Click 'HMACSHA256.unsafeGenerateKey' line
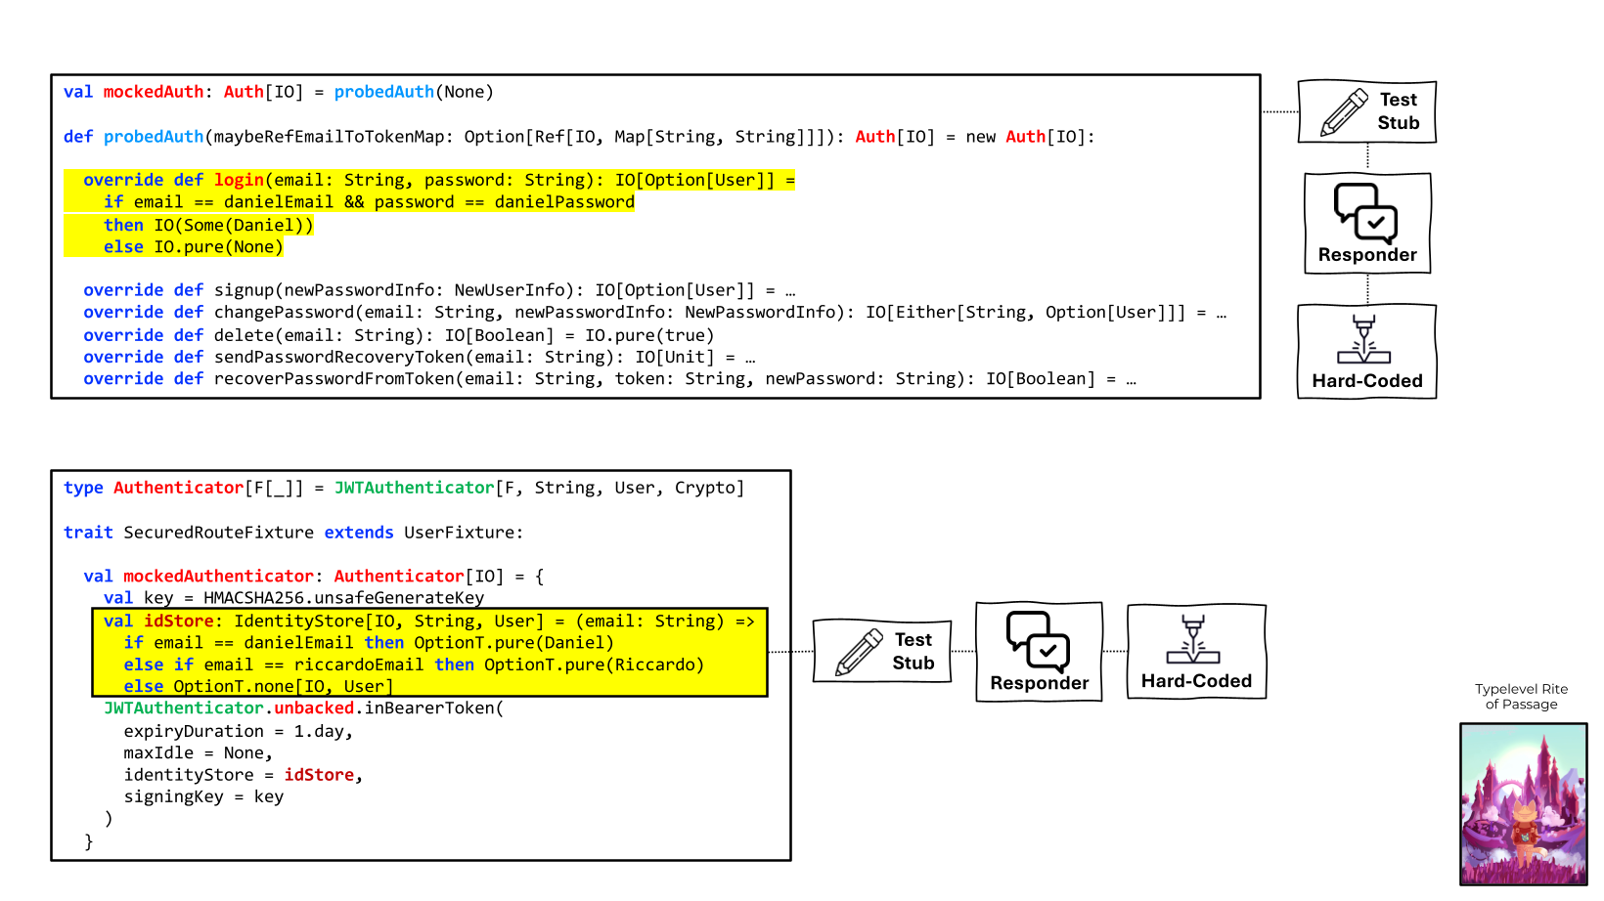The height and width of the screenshot is (901, 1604). point(293,598)
